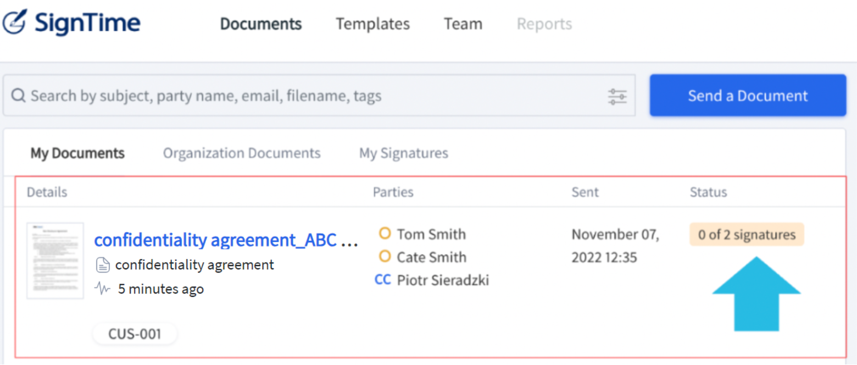Open the advanced search filters panel
857x365 pixels.
pyautogui.click(x=616, y=95)
